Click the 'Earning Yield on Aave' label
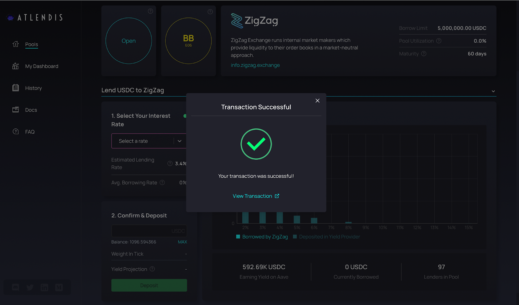Viewport: 519px width, 305px height. click(264, 277)
